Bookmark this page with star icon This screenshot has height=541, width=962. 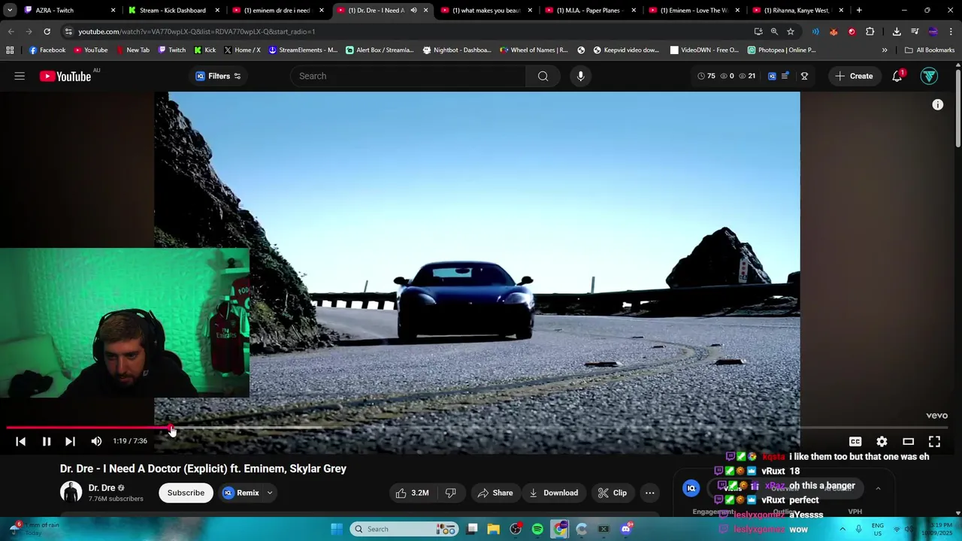[791, 32]
